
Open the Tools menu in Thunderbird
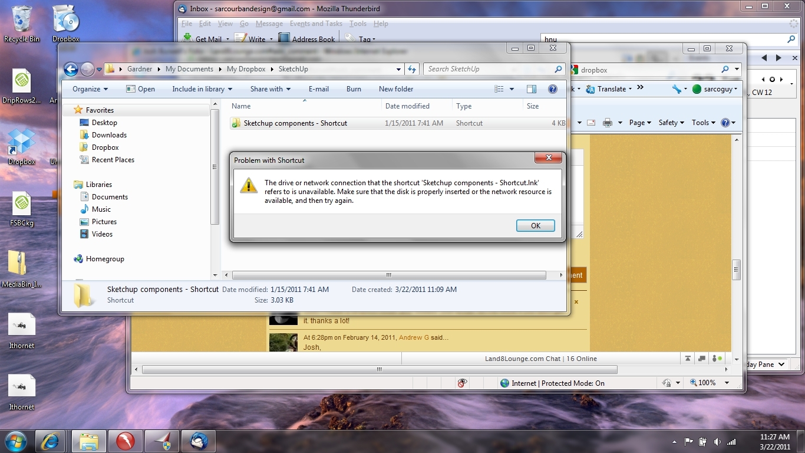pyautogui.click(x=358, y=24)
